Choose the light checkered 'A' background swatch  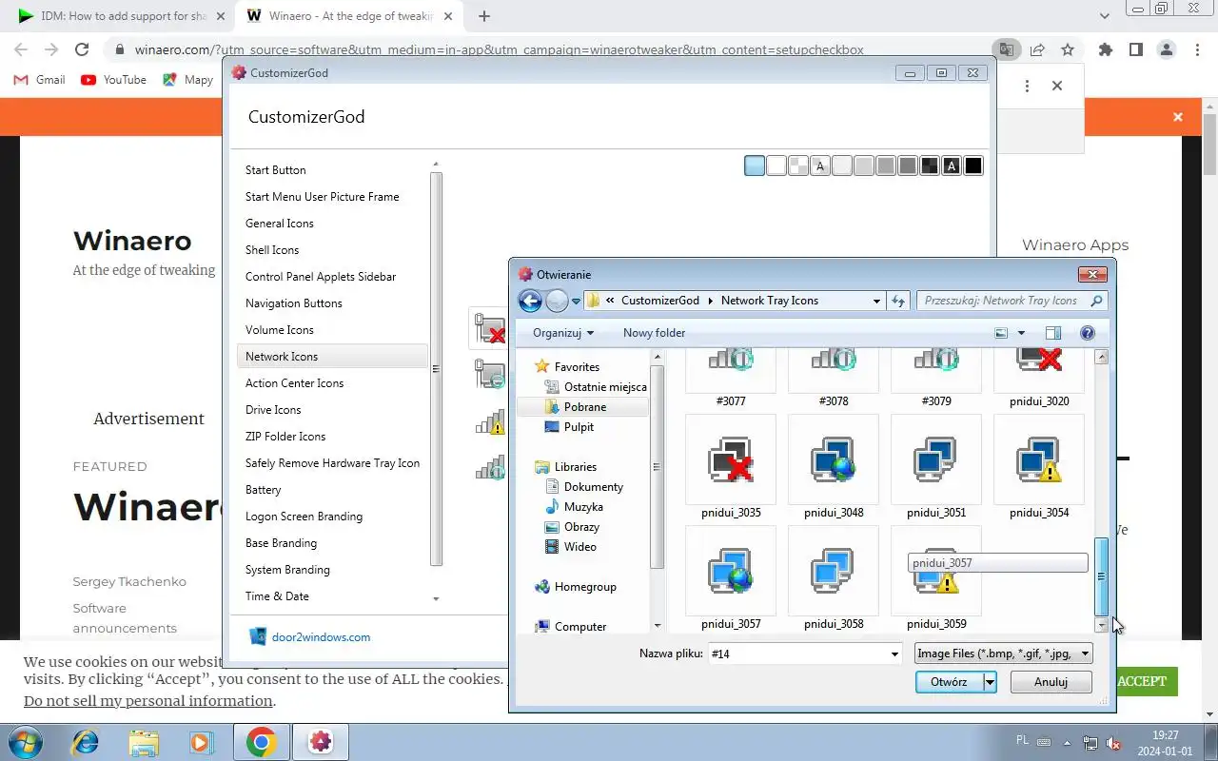(x=819, y=166)
